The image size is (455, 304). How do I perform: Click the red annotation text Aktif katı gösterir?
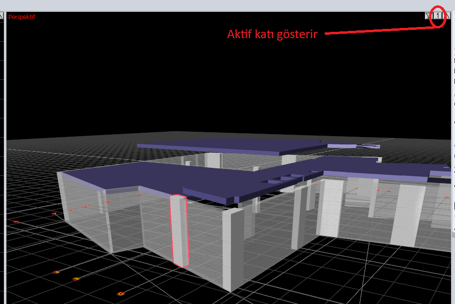click(272, 35)
